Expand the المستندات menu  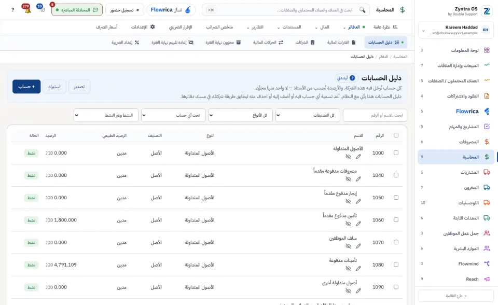click(x=289, y=27)
